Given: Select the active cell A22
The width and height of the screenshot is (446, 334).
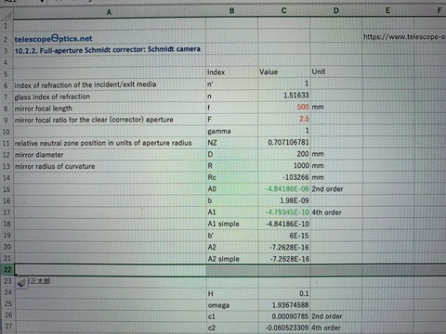Looking at the screenshot, I should 111,270.
